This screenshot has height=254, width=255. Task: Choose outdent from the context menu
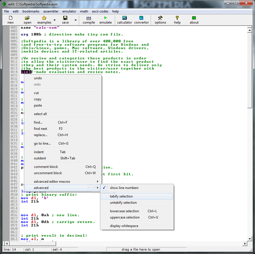coord(63,158)
